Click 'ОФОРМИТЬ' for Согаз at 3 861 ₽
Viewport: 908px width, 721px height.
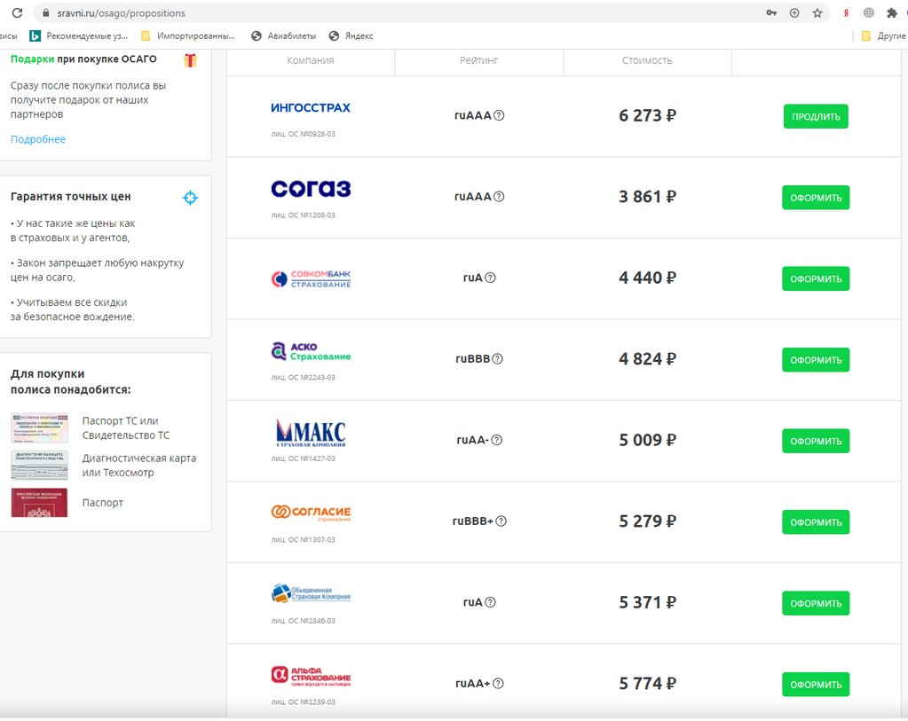click(816, 197)
